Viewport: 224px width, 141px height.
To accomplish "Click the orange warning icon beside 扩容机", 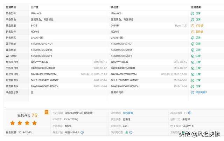I will [x=192, y=26].
